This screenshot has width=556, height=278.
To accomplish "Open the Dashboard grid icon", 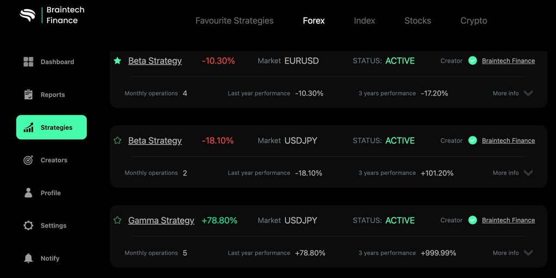I will tap(28, 62).
